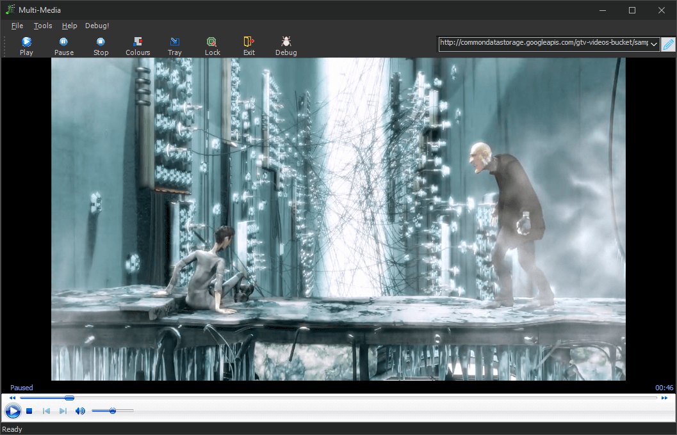This screenshot has width=677, height=435.
Task: Click the 00:46 elapsed time
Action: (664, 388)
